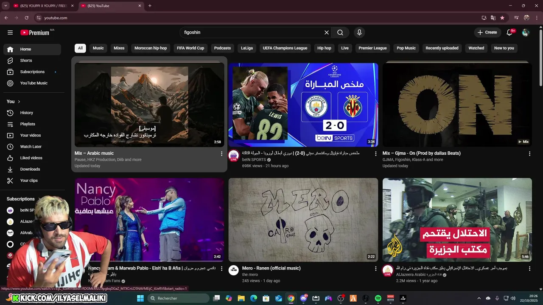Select the Premier League chip
Screen dimensions: 543x305
(372, 48)
